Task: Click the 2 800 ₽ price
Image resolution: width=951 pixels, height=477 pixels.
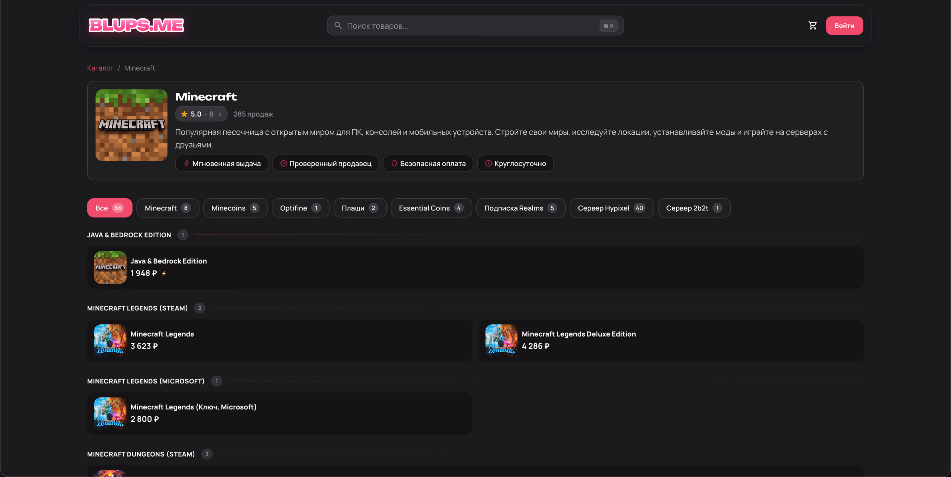Action: (145, 419)
